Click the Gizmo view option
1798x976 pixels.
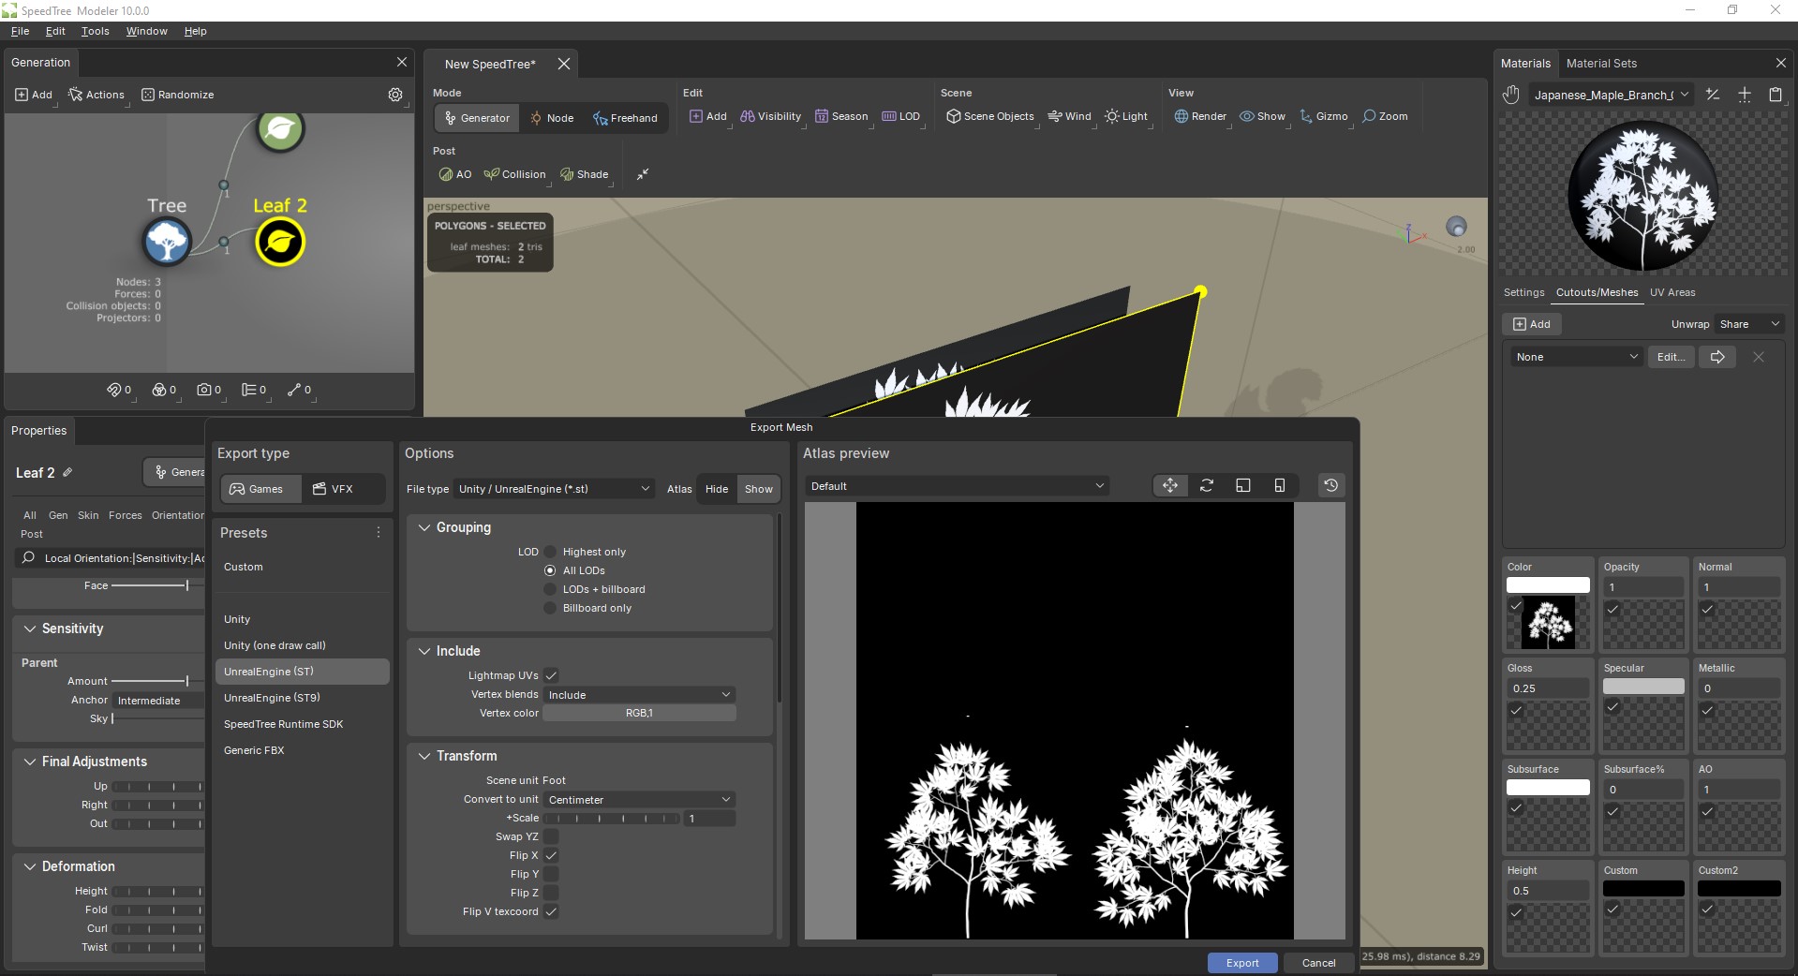(x=1323, y=116)
